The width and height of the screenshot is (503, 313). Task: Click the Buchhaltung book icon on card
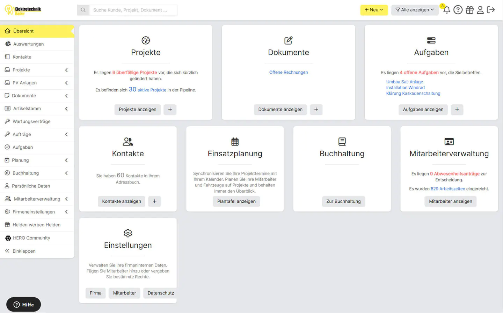click(342, 142)
